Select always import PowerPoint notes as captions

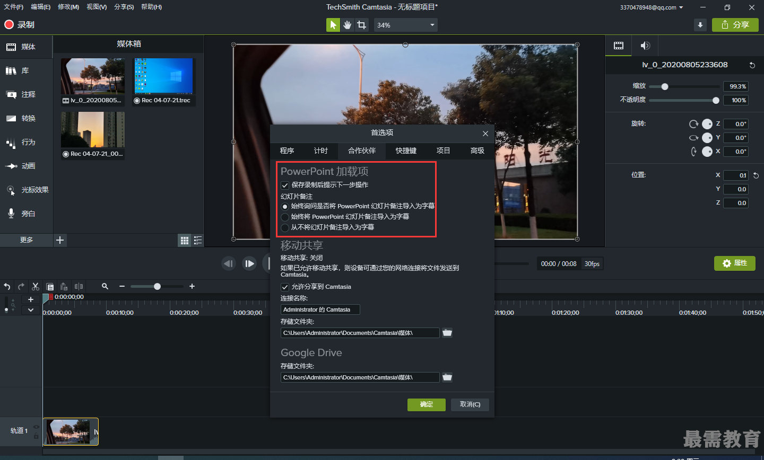coord(285,217)
